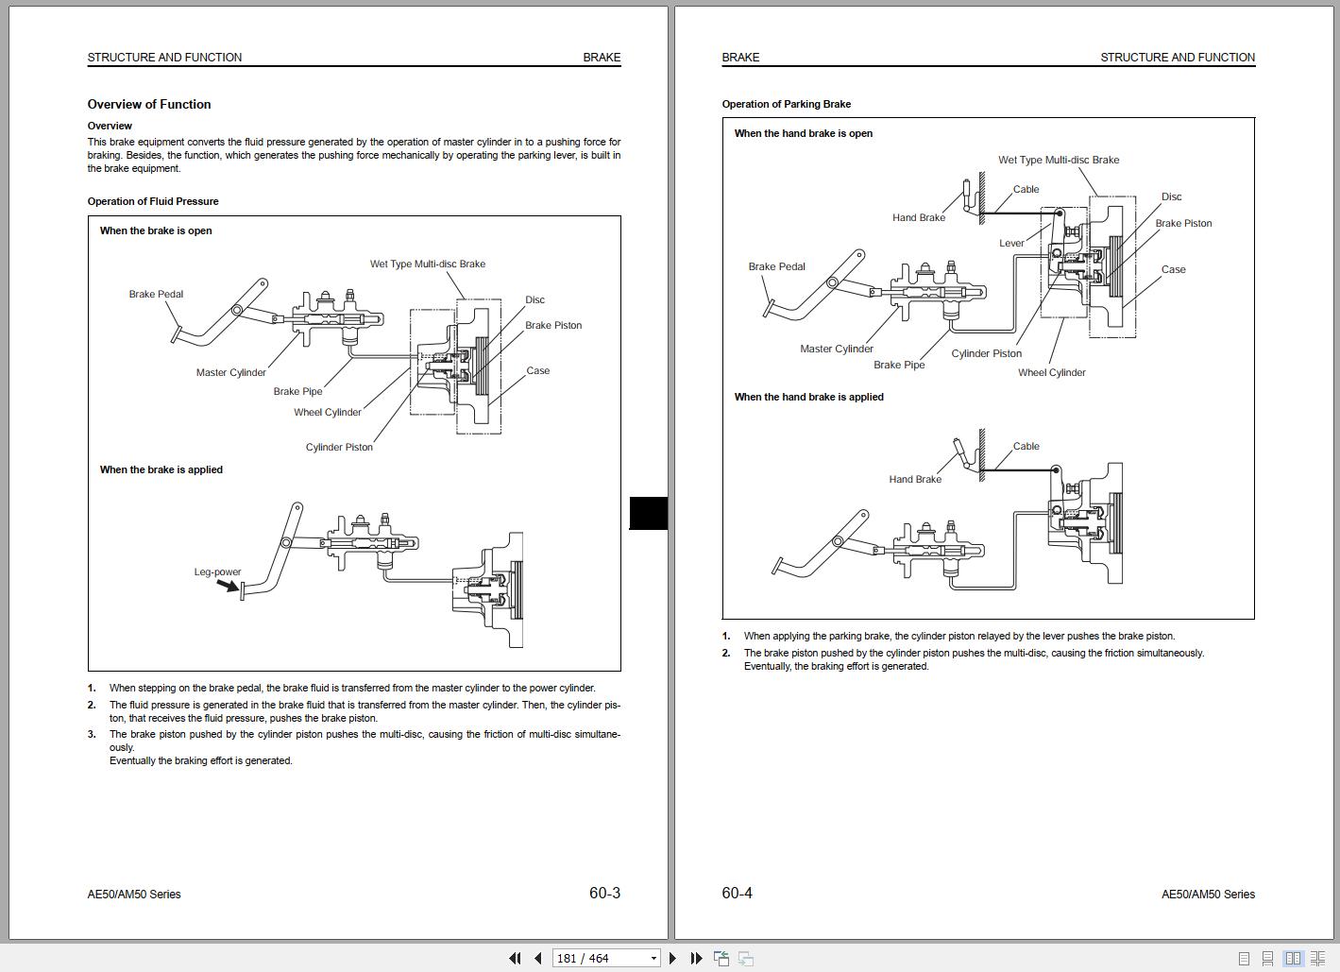Click the 'Lever' label in parking brake diagram
The height and width of the screenshot is (972, 1340).
(x=1011, y=243)
